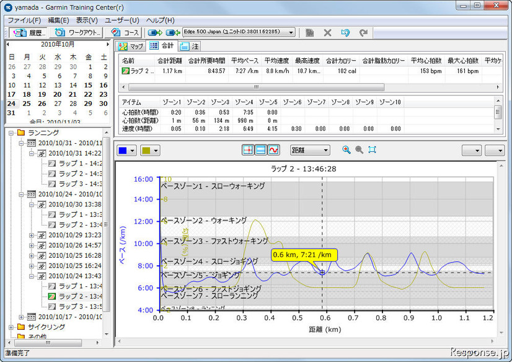
Task: Select October 31 in the calendar
Action: (11, 113)
